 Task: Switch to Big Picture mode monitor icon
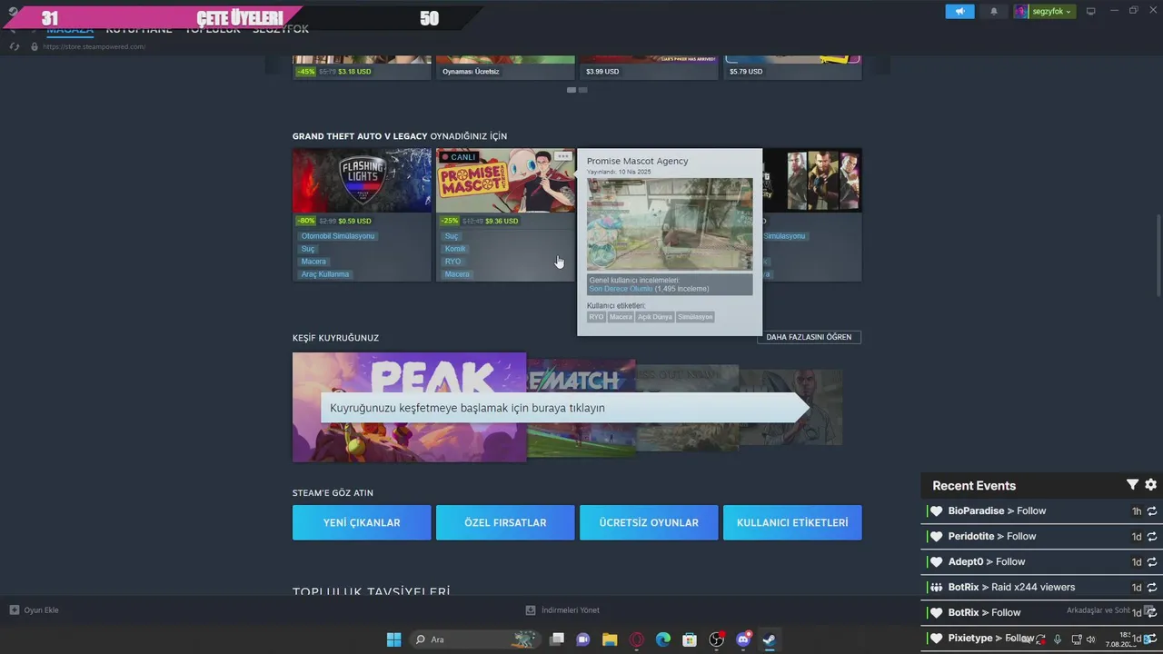[x=1090, y=11]
